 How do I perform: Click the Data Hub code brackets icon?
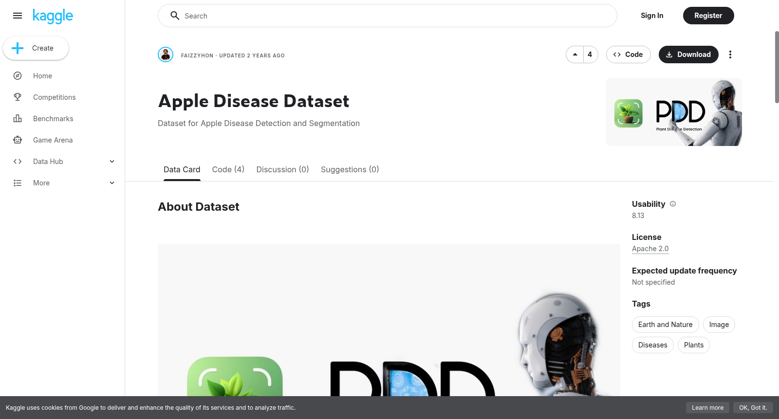(x=18, y=162)
